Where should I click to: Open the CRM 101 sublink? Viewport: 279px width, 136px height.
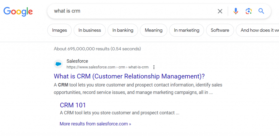point(73,105)
